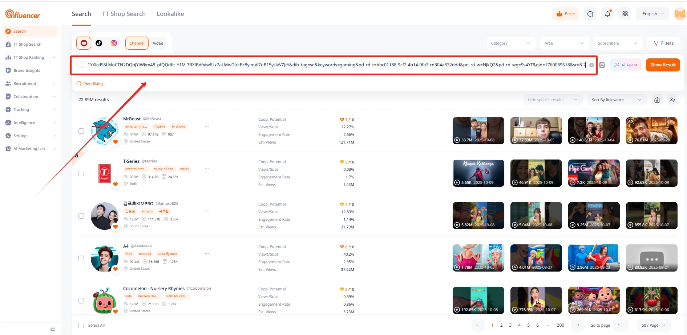
Task: Expand the Sort By Relevance dropdown
Action: click(x=617, y=100)
